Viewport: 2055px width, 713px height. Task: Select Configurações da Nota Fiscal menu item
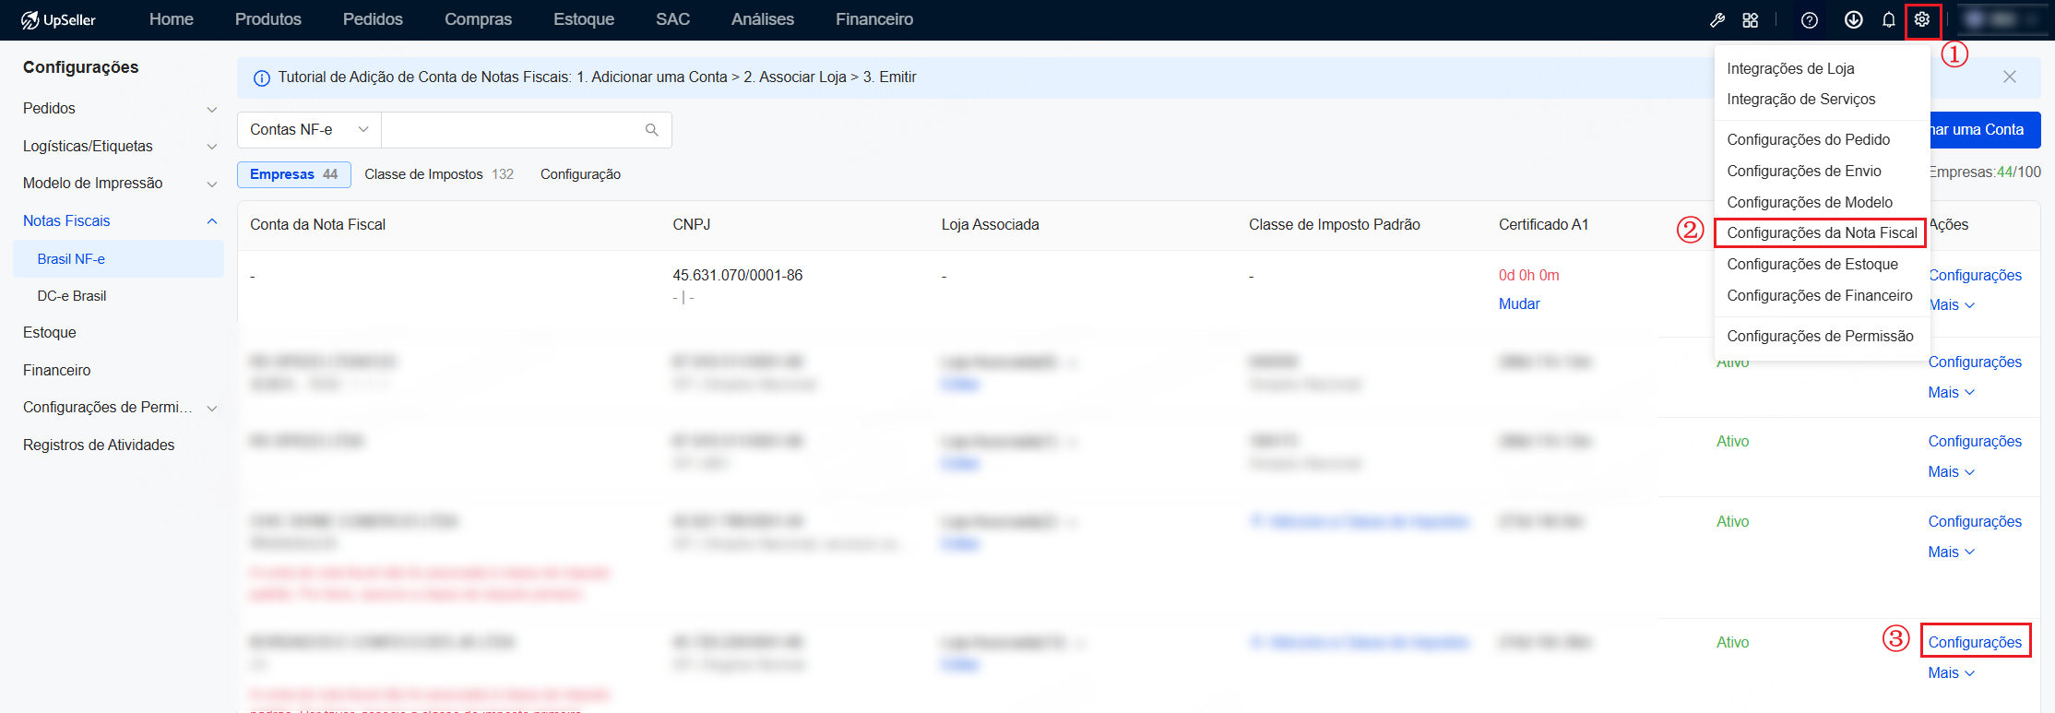(x=1822, y=233)
